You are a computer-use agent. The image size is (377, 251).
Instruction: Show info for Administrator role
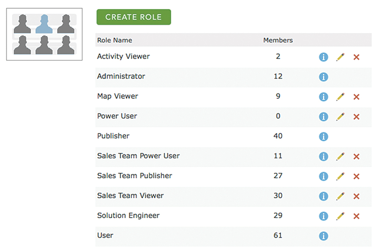(323, 77)
